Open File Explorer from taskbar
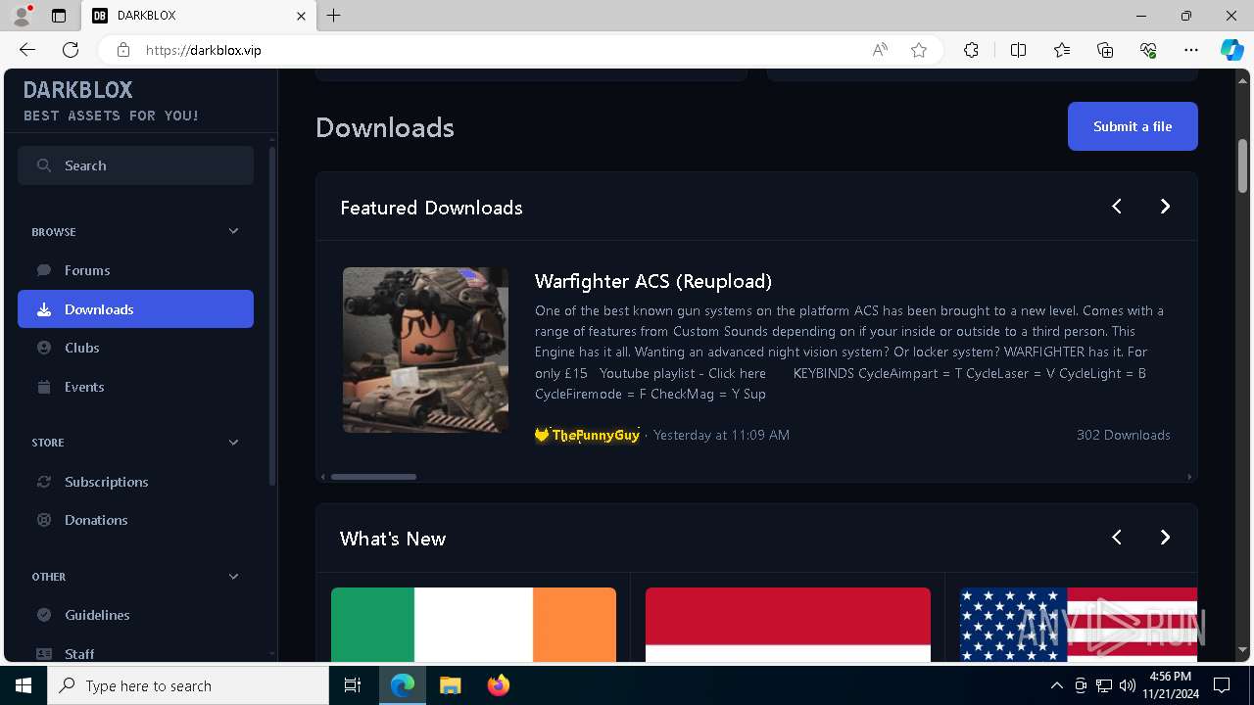 click(x=450, y=685)
